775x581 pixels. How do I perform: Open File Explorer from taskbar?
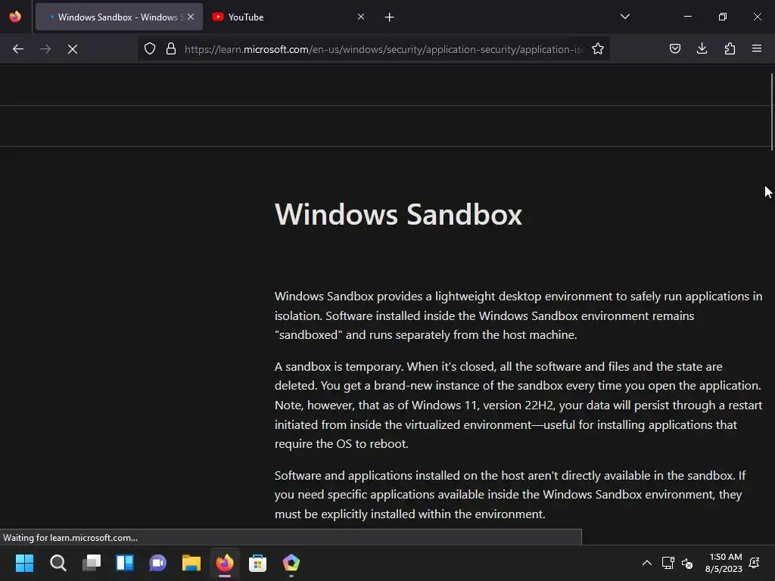pos(191,563)
